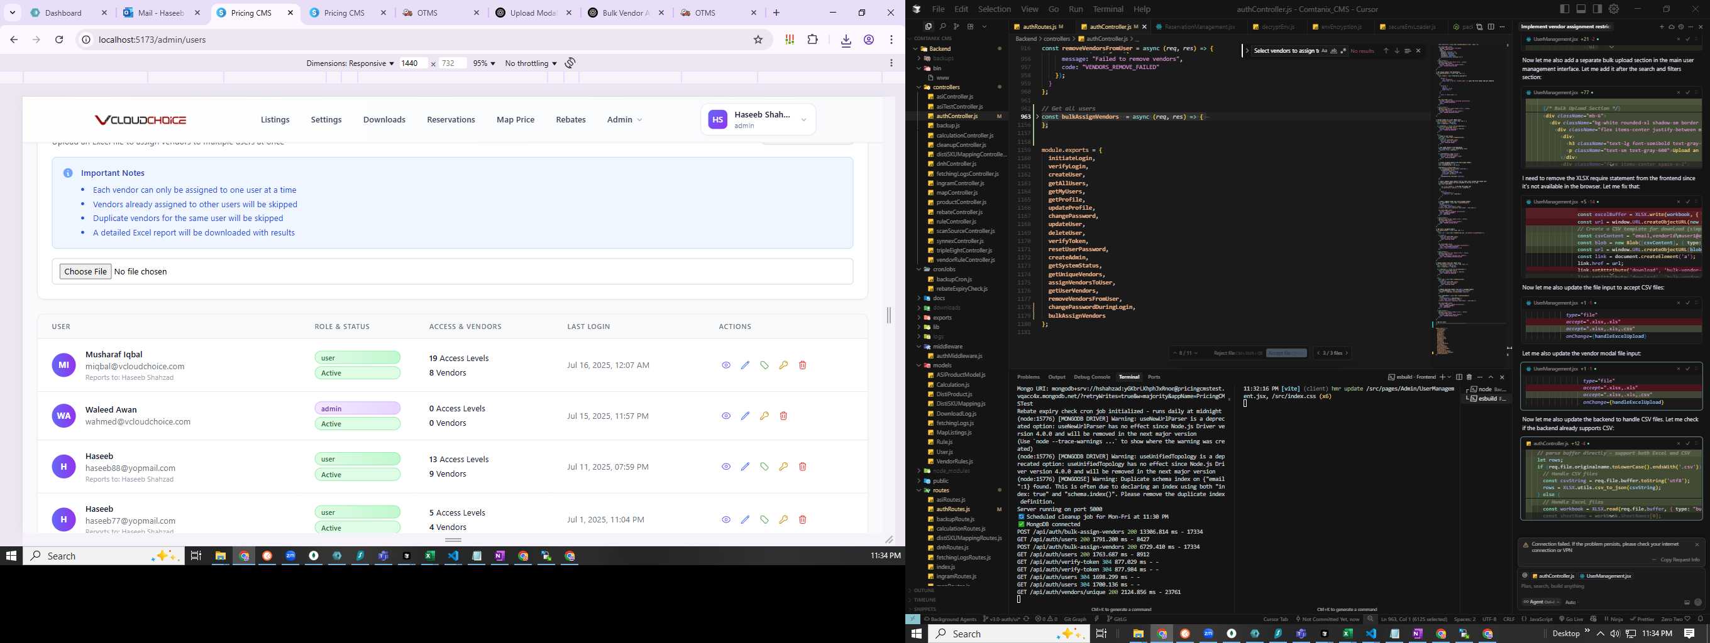View haseeb88@yopmail.com user eye icon

point(726,467)
